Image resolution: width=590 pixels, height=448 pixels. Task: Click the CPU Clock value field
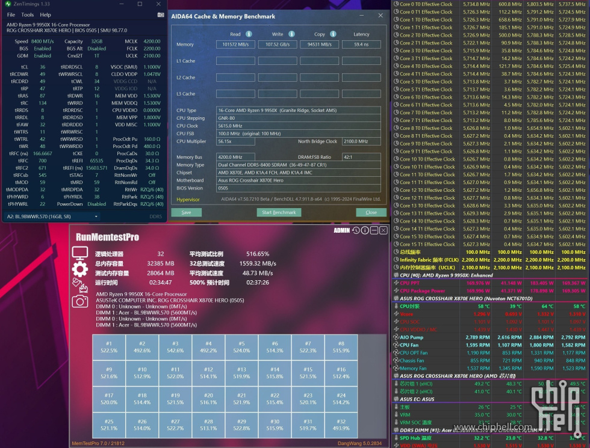299,126
